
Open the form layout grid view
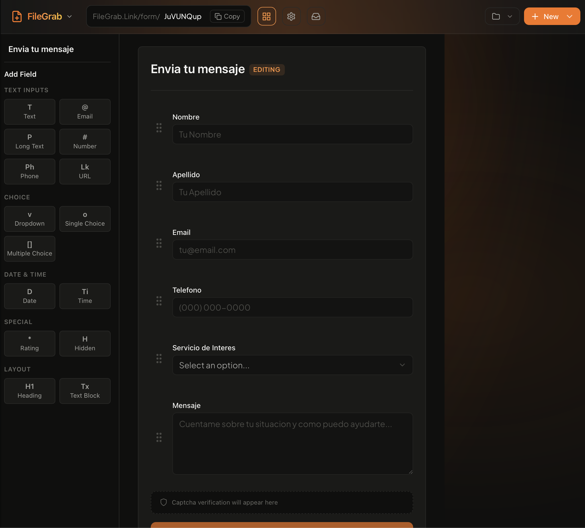(266, 16)
